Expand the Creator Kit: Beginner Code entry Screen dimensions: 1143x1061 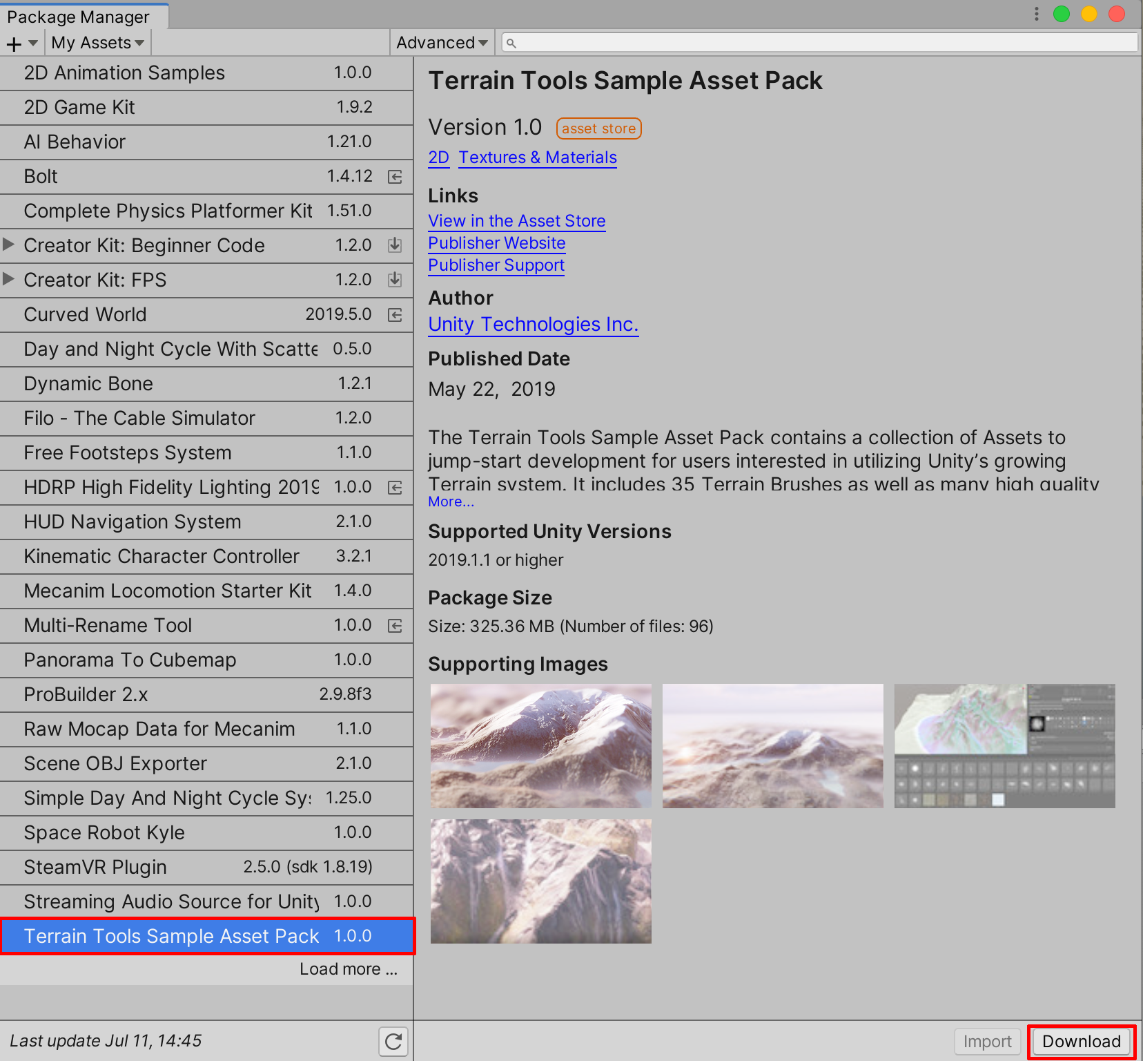(x=9, y=245)
